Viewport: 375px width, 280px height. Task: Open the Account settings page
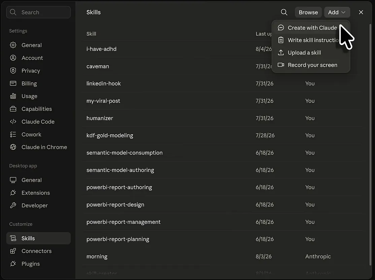pyautogui.click(x=38, y=58)
